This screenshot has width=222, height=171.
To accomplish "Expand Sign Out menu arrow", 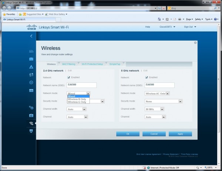I will [195, 27].
